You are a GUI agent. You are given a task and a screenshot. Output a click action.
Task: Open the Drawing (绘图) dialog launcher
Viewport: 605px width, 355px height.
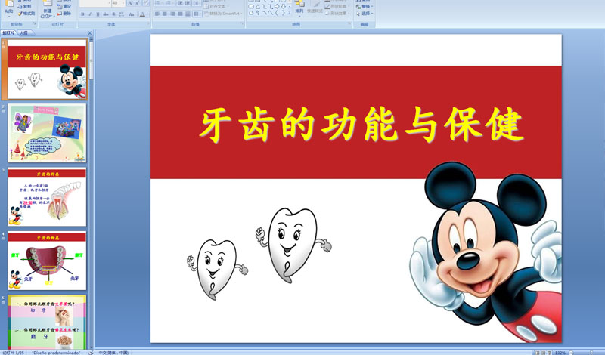click(x=349, y=23)
